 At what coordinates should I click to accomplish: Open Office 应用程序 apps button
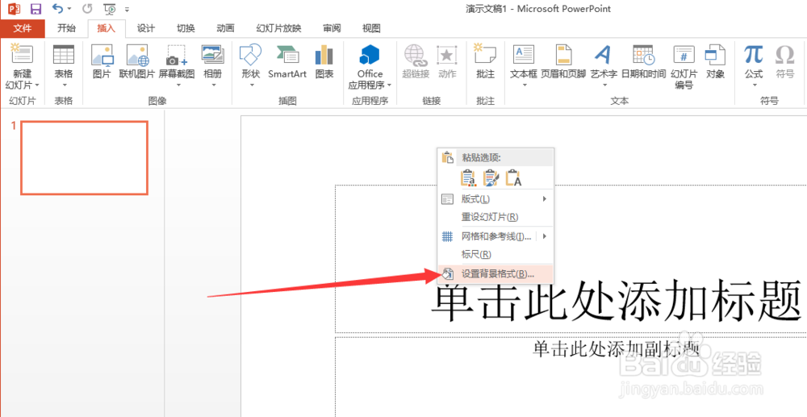pos(370,66)
